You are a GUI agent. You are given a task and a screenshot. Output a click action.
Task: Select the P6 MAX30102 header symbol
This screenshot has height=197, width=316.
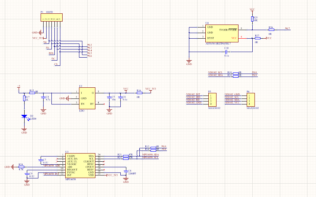point(251,100)
